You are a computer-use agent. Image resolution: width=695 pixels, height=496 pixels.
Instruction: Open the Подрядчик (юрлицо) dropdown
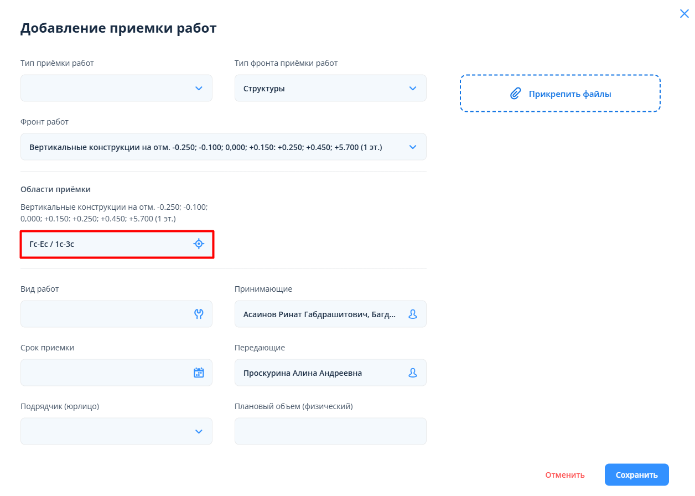pyautogui.click(x=199, y=431)
